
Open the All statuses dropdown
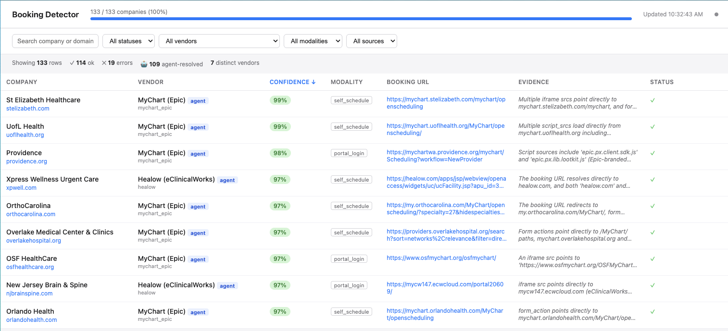coord(128,41)
